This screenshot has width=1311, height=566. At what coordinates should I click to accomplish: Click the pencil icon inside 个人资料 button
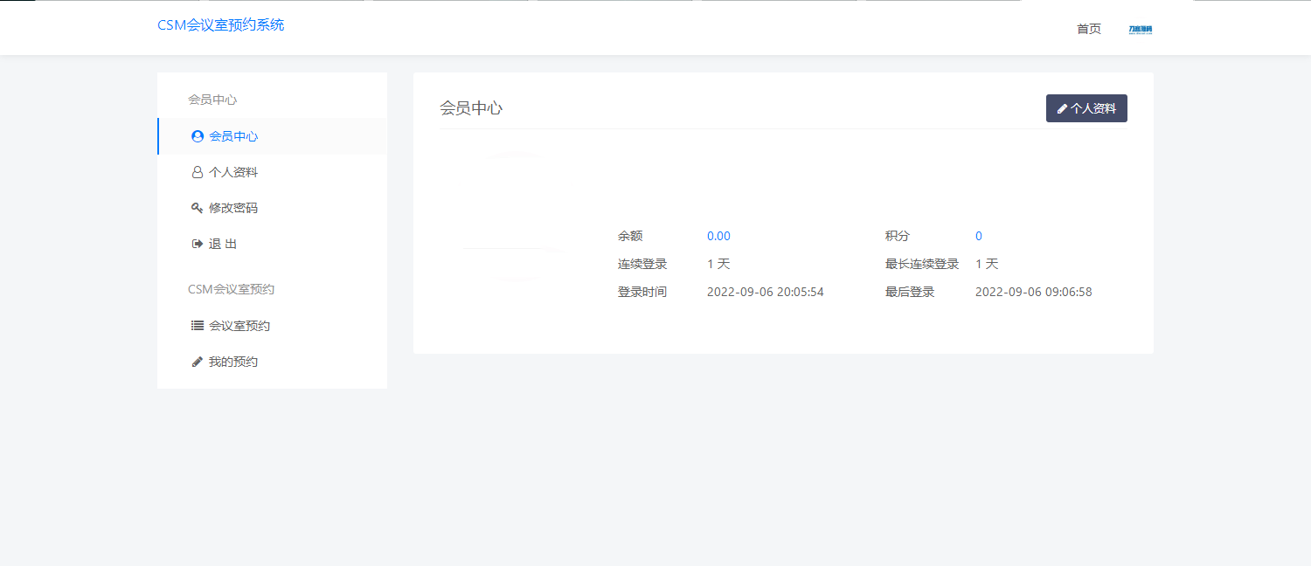pyautogui.click(x=1063, y=107)
